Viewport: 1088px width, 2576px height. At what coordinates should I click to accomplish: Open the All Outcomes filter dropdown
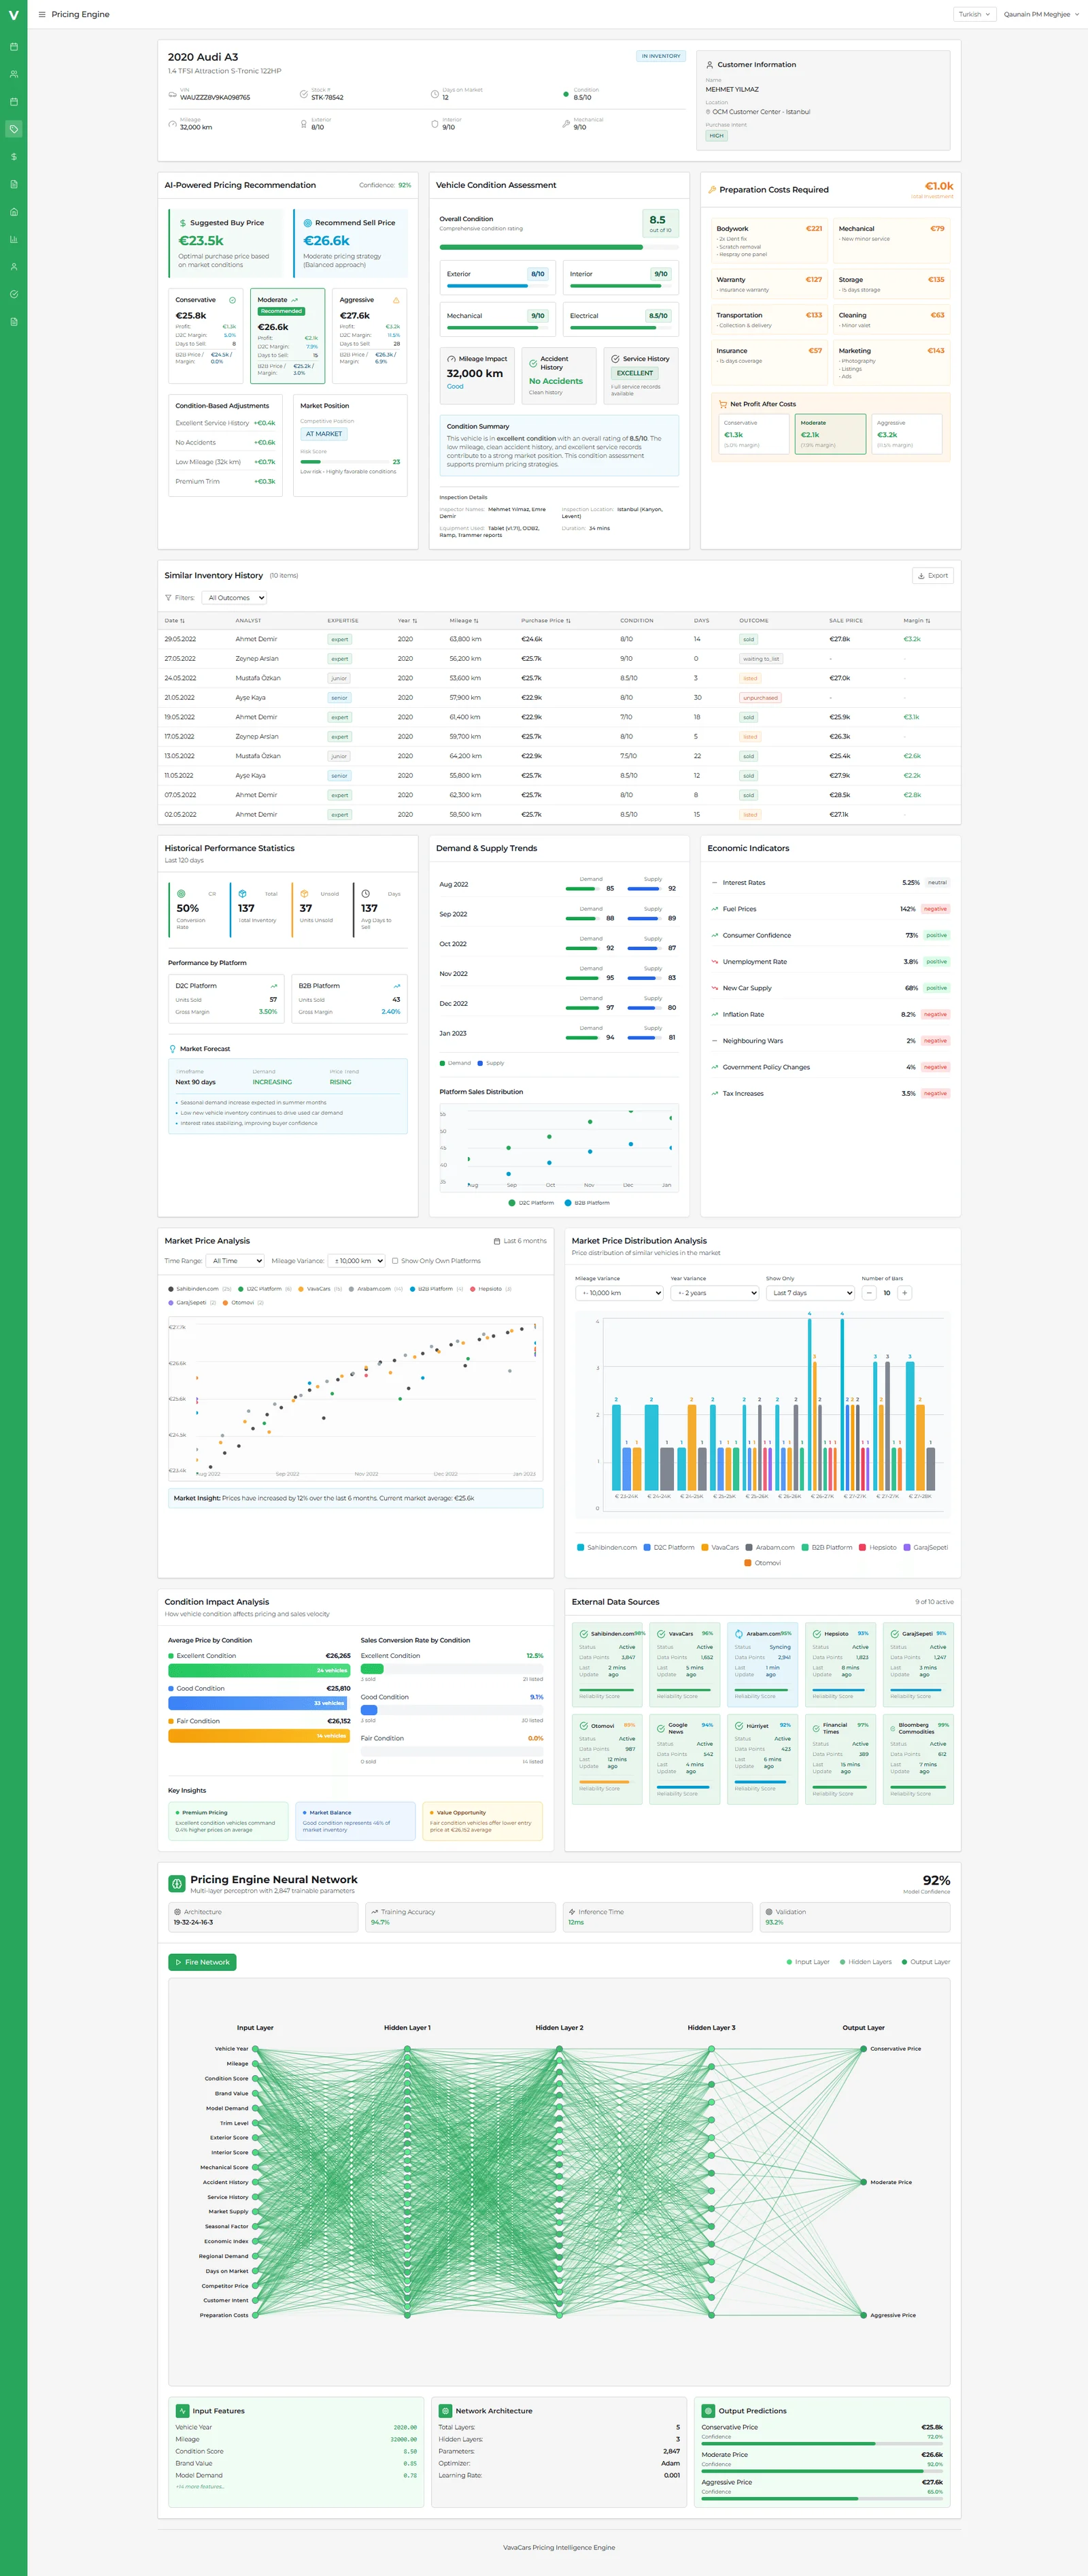tap(234, 598)
